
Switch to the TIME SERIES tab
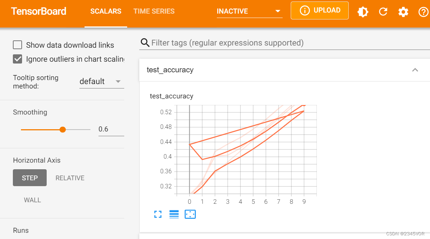tap(154, 11)
